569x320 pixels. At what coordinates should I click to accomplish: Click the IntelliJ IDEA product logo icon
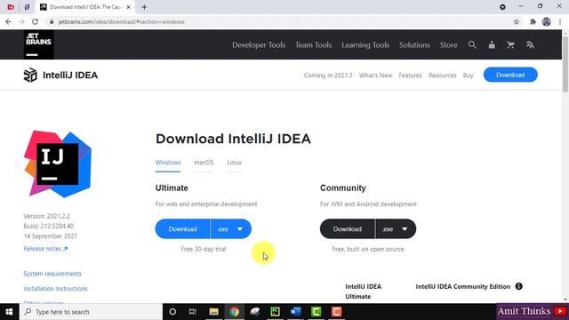[30, 75]
